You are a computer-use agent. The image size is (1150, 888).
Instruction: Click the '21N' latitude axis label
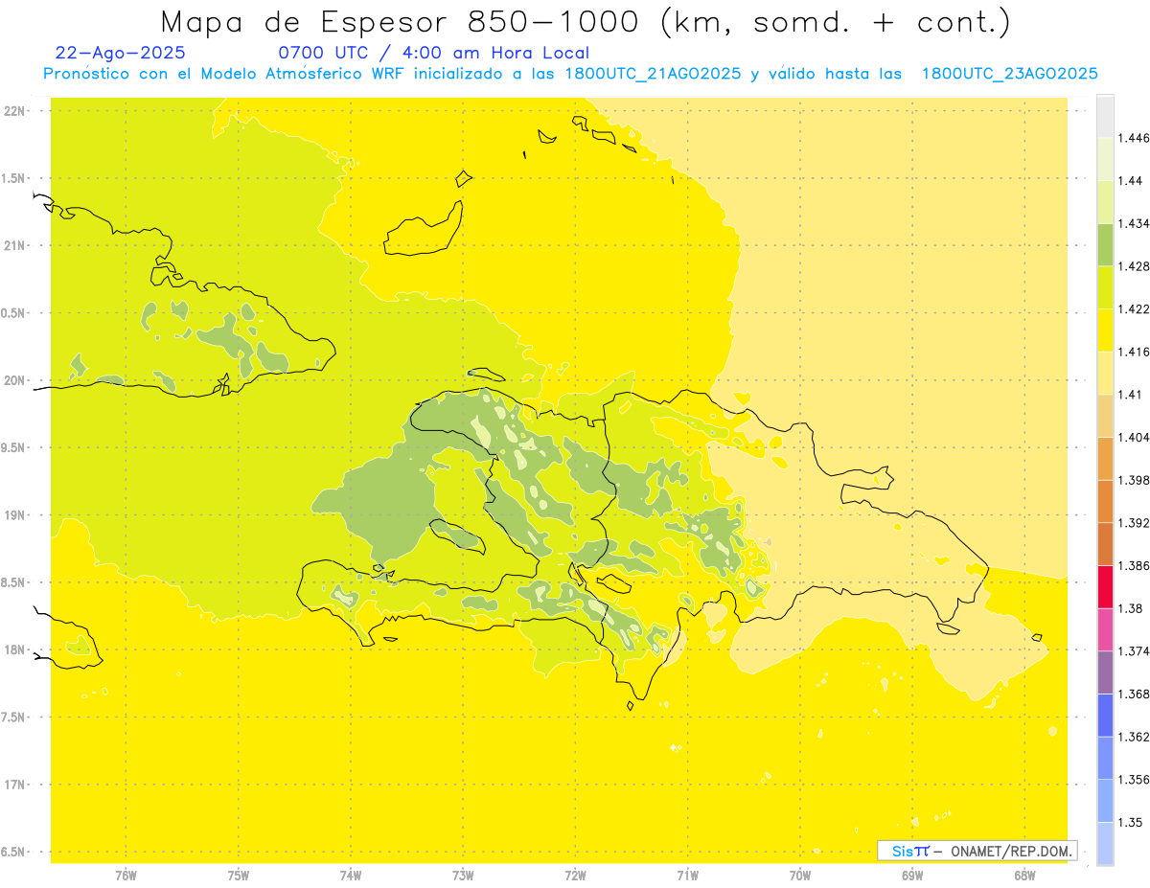coord(16,246)
